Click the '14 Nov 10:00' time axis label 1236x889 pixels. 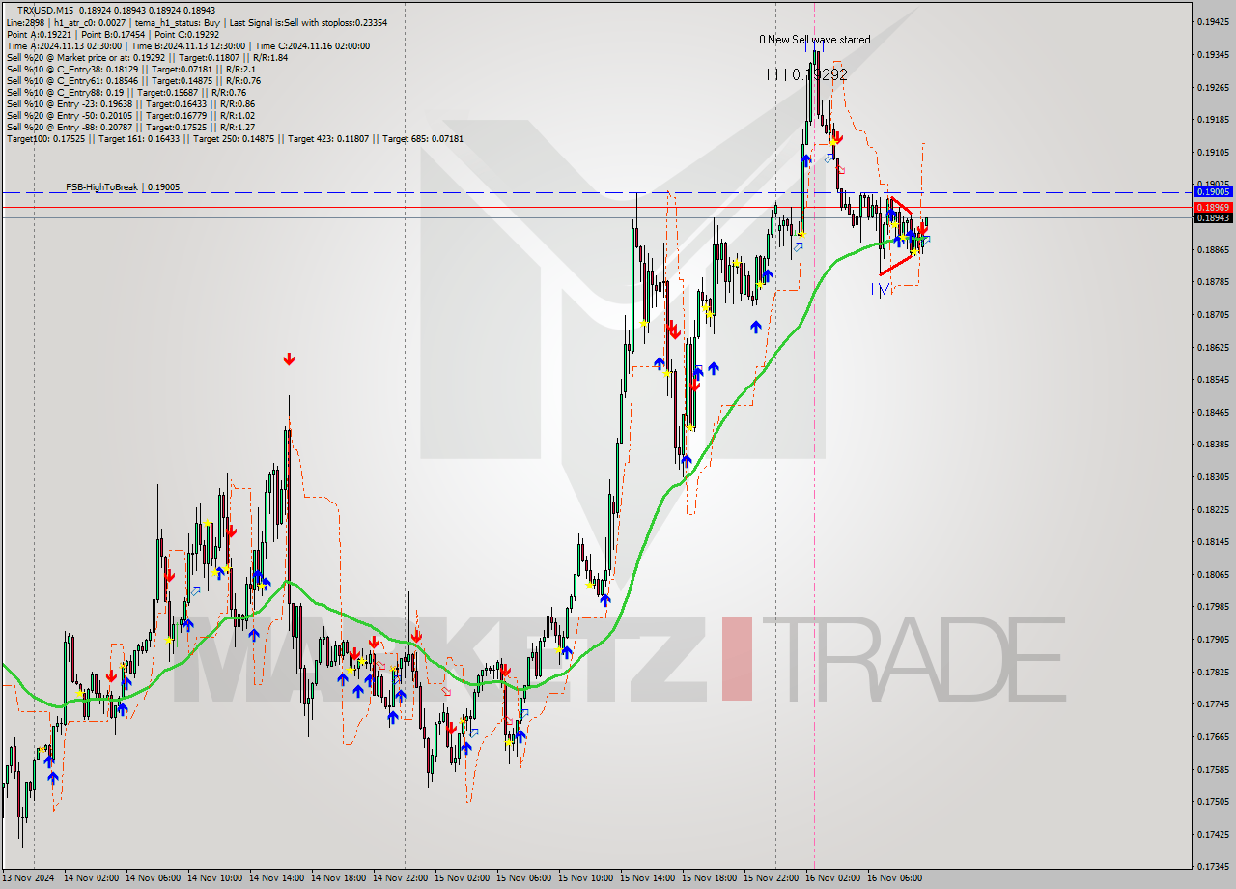(x=214, y=878)
